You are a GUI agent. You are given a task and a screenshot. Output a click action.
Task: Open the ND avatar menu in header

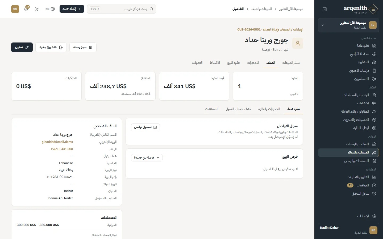click(x=15, y=9)
